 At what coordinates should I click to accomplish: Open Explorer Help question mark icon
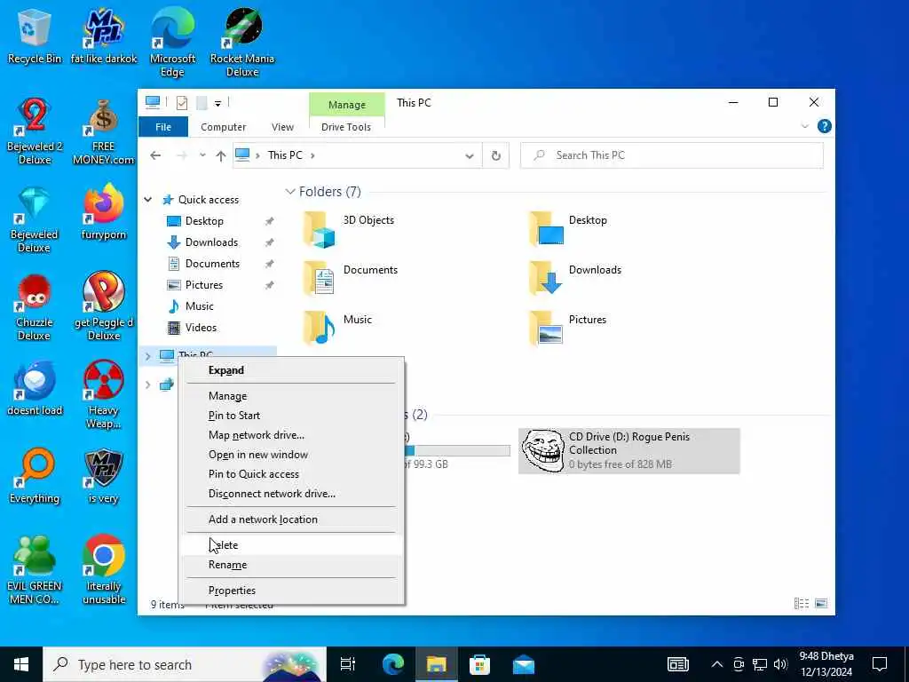[825, 126]
